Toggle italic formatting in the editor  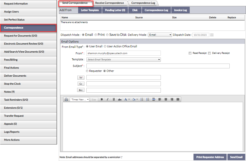coord(108,99)
